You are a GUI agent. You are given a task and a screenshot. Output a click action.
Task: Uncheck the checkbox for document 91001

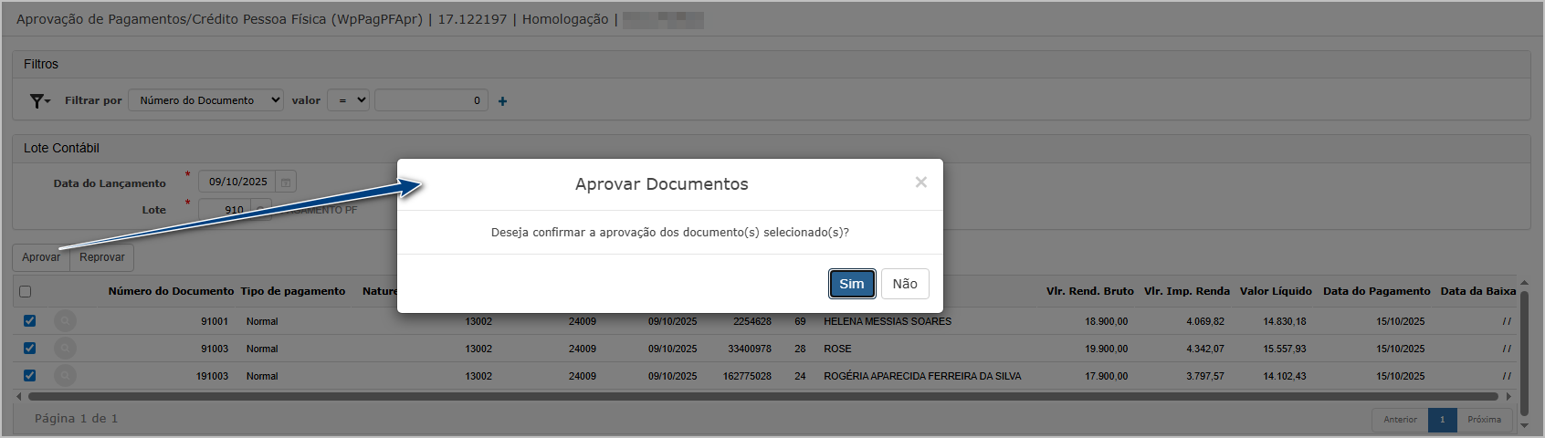pos(29,321)
